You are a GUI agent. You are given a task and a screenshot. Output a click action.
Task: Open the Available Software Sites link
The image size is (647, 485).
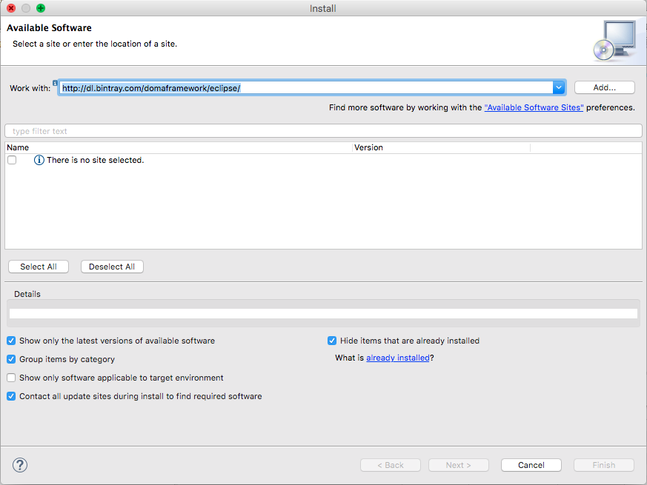pos(534,107)
